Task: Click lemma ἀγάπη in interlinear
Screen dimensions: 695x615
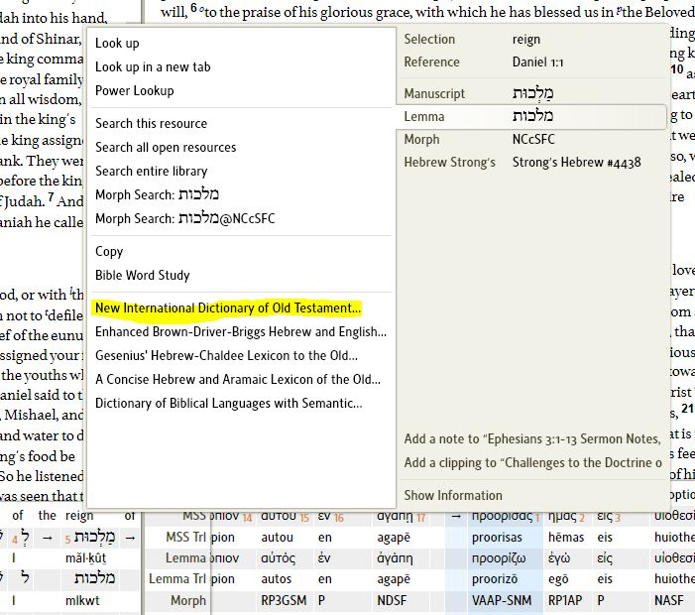Action: 395,558
